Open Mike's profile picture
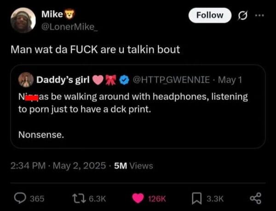This screenshot has height=211, width=276. [x=23, y=20]
